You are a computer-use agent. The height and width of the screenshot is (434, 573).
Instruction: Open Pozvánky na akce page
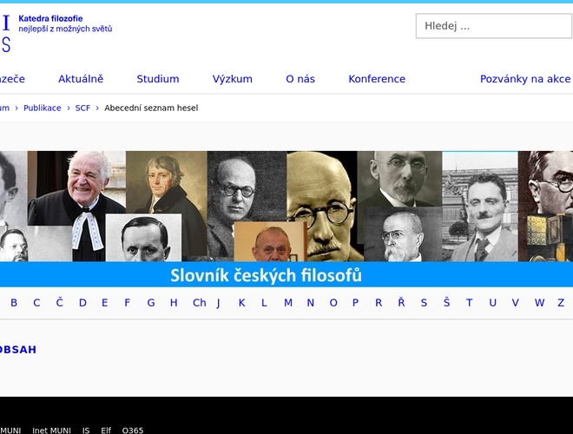tap(525, 79)
